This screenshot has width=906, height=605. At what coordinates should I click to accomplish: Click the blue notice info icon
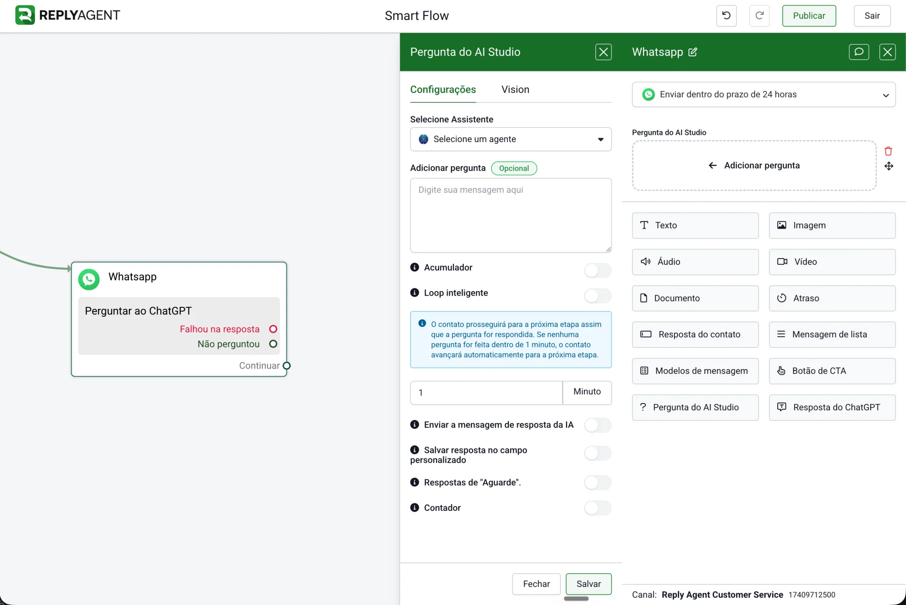pyautogui.click(x=422, y=323)
